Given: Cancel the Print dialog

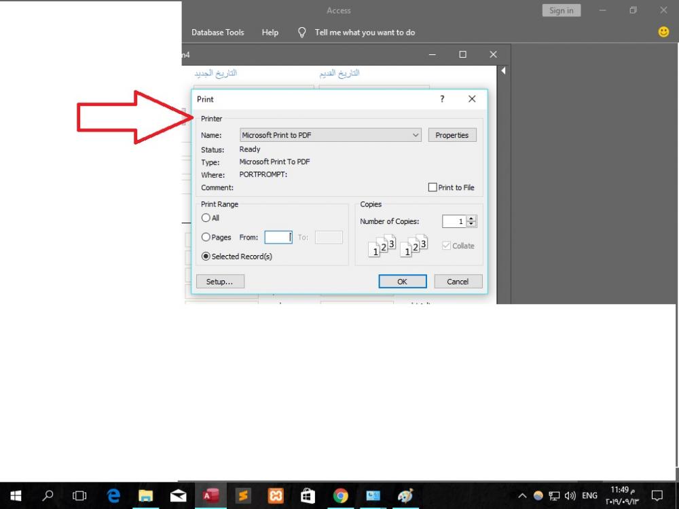Looking at the screenshot, I should 458,282.
